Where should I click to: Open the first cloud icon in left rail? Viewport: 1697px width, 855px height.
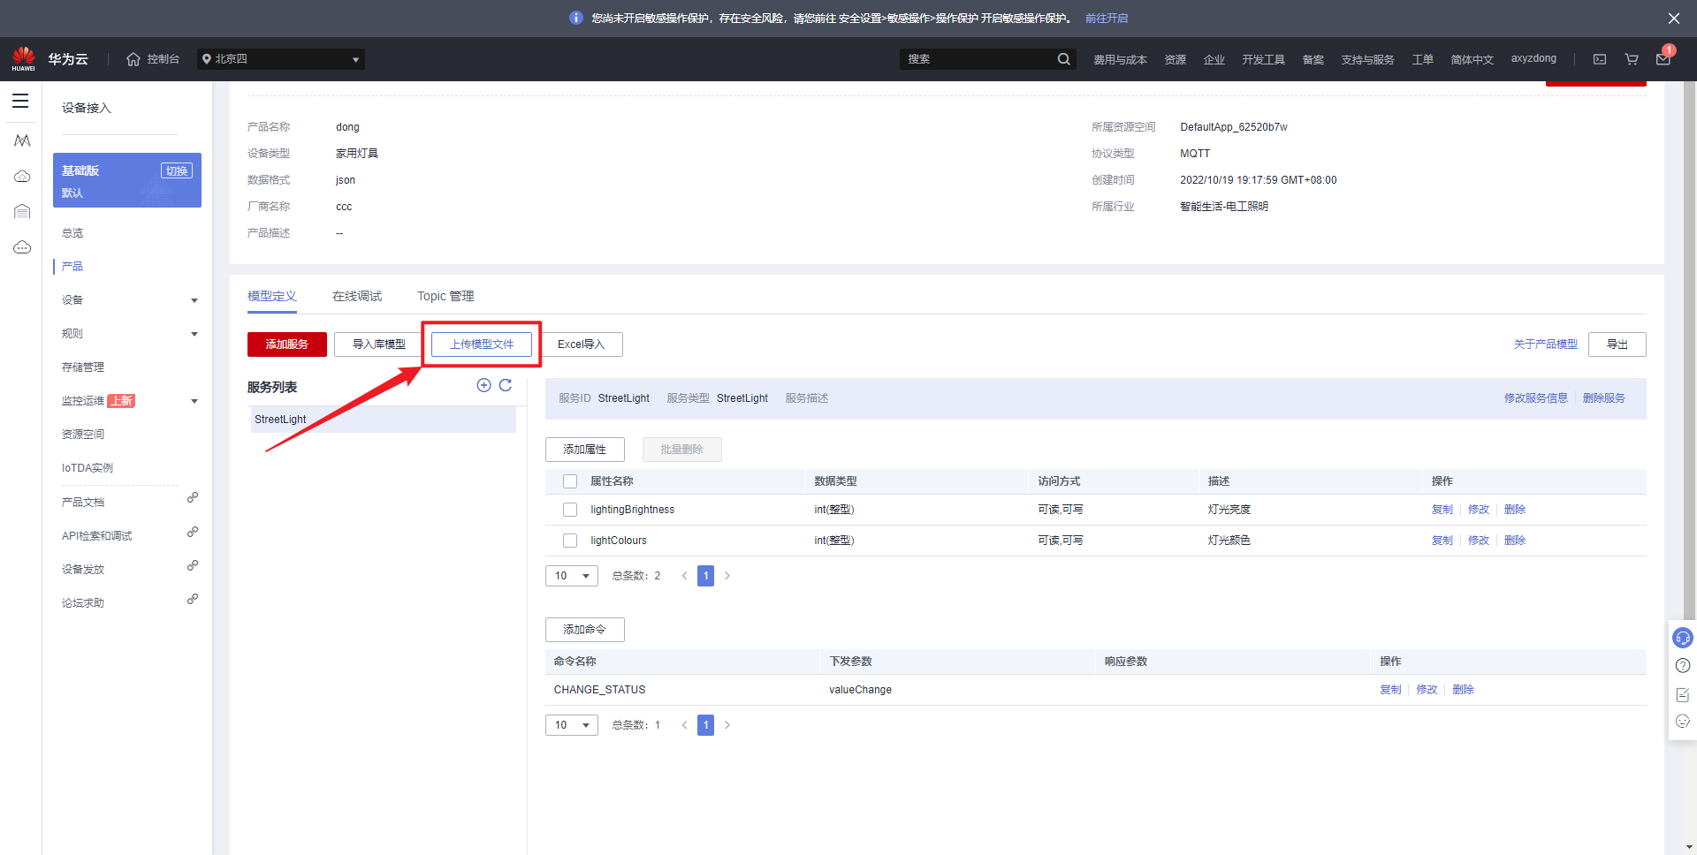(x=22, y=177)
